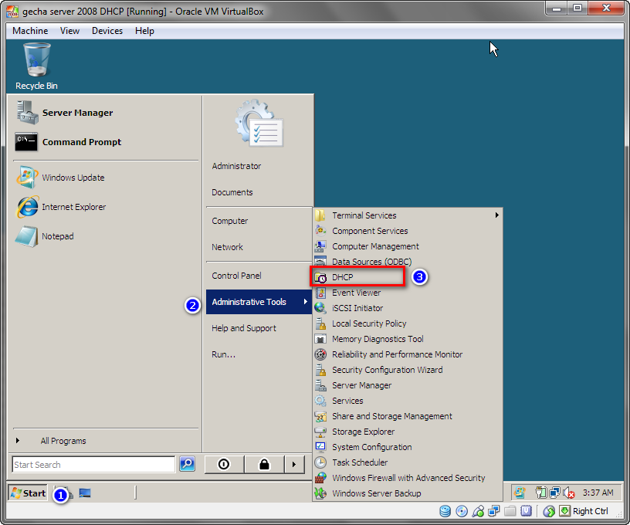Viewport: 630px width, 525px height.
Task: Click in the Start Search field
Action: coord(93,464)
